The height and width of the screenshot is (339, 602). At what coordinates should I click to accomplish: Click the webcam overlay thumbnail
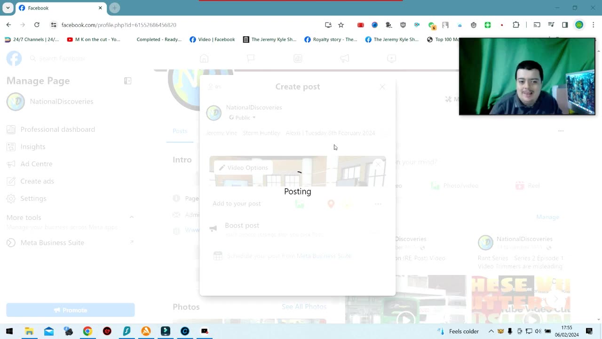click(527, 76)
